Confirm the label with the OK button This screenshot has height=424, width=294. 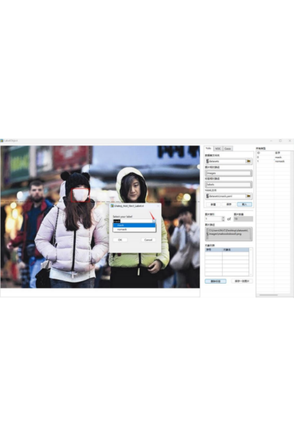point(120,240)
